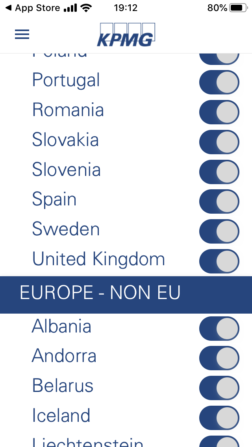Toggle the Spain switch
Image resolution: width=252 pixels, height=447 pixels.
(219, 201)
